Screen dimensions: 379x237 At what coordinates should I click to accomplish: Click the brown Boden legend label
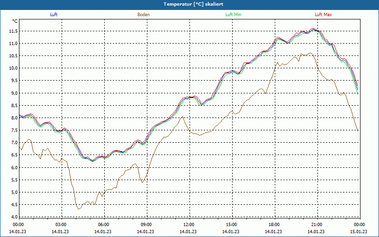pyautogui.click(x=144, y=15)
